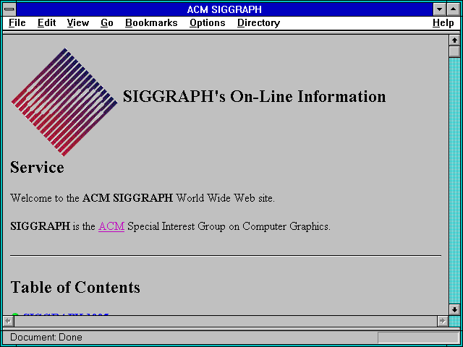Image resolution: width=463 pixels, height=347 pixels.
Task: Click the 'Table of Contents' heading
Action: [75, 287]
